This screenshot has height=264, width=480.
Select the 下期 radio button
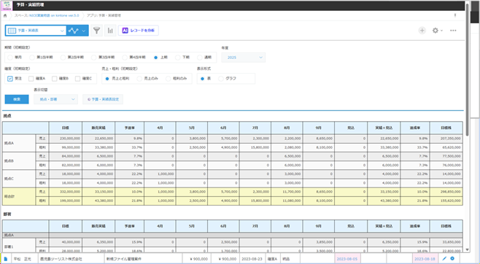pyautogui.click(x=177, y=57)
